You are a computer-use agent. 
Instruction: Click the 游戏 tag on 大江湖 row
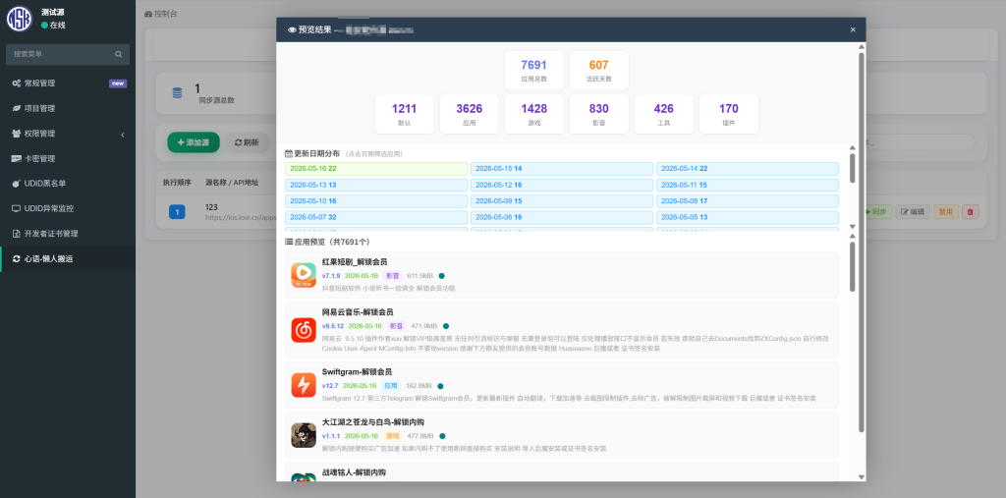(392, 436)
